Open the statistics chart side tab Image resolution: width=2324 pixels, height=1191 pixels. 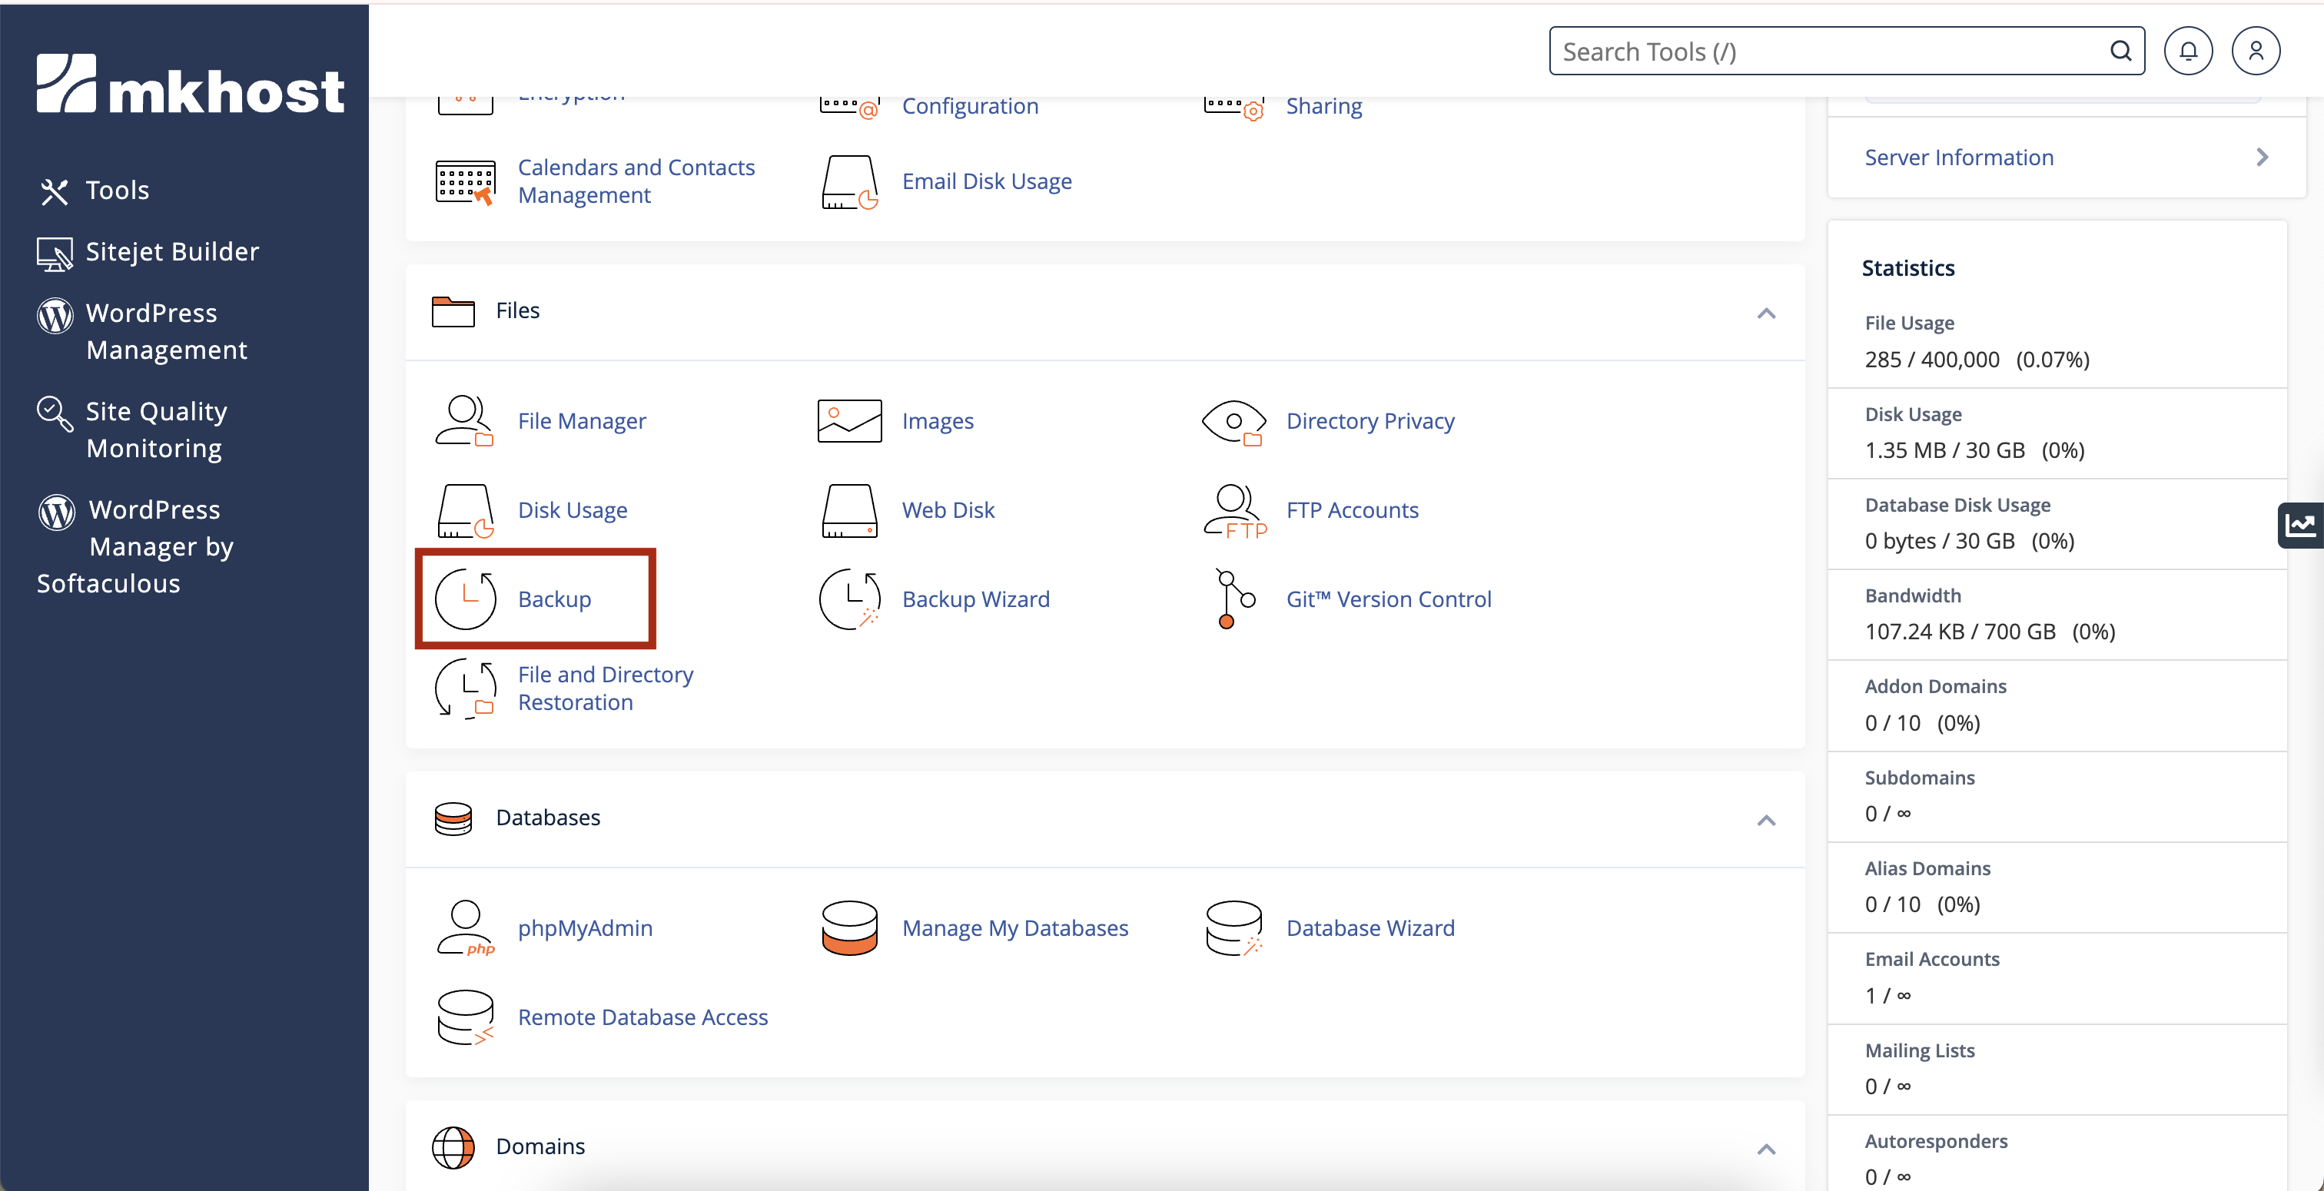(2299, 525)
